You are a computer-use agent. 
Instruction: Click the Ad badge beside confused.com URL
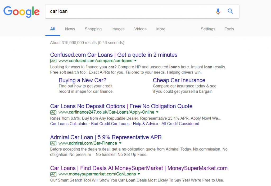[53, 61]
